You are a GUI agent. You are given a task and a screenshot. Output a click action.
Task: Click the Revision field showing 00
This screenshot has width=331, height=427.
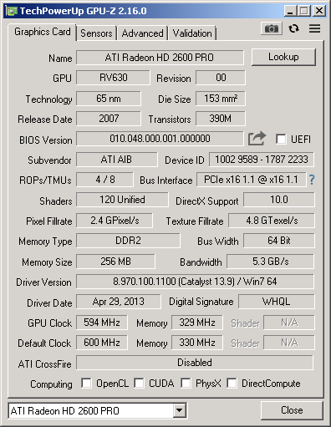coord(221,78)
